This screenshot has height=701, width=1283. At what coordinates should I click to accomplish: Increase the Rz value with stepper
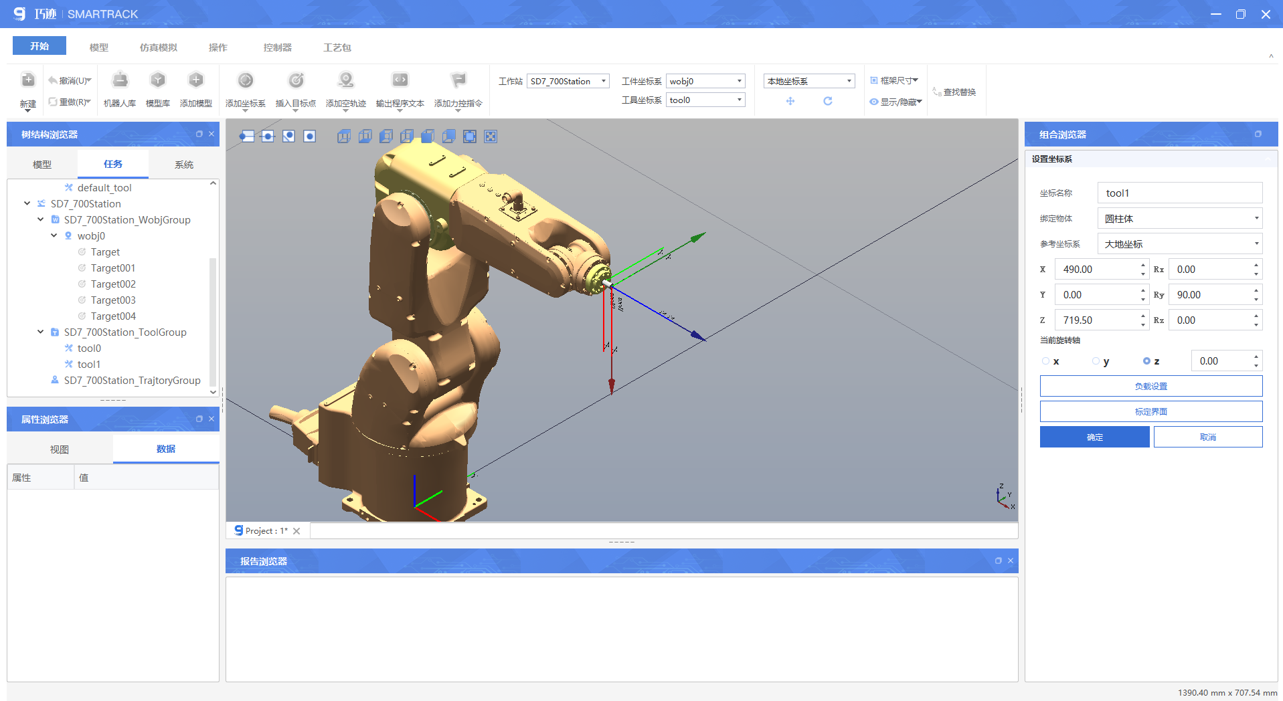pos(1256,316)
